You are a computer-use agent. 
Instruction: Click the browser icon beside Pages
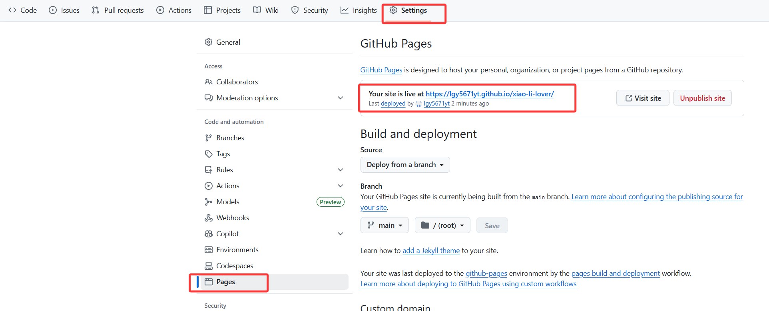tap(209, 282)
